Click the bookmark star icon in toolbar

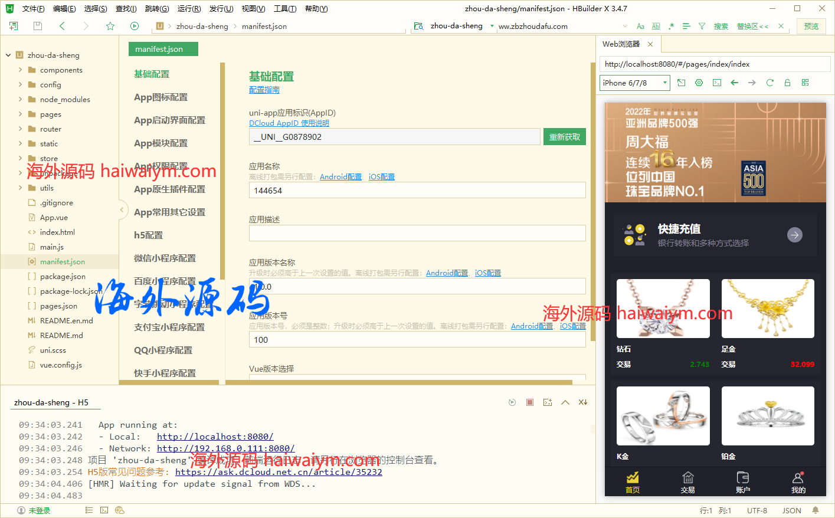pyautogui.click(x=110, y=26)
